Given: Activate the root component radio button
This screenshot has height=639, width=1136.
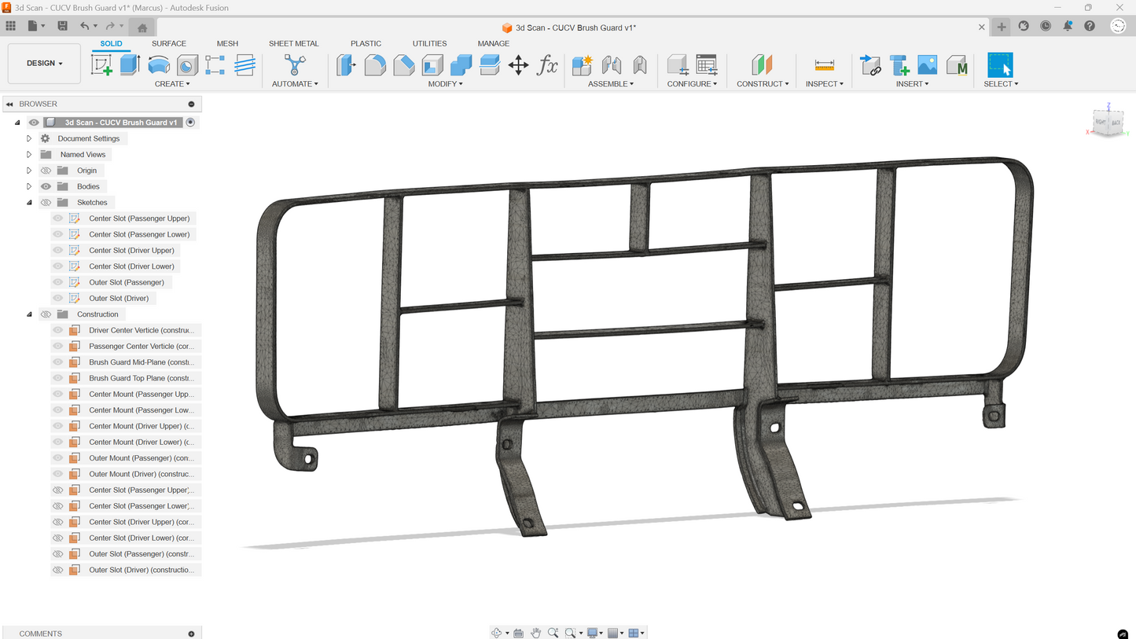Looking at the screenshot, I should click(190, 123).
